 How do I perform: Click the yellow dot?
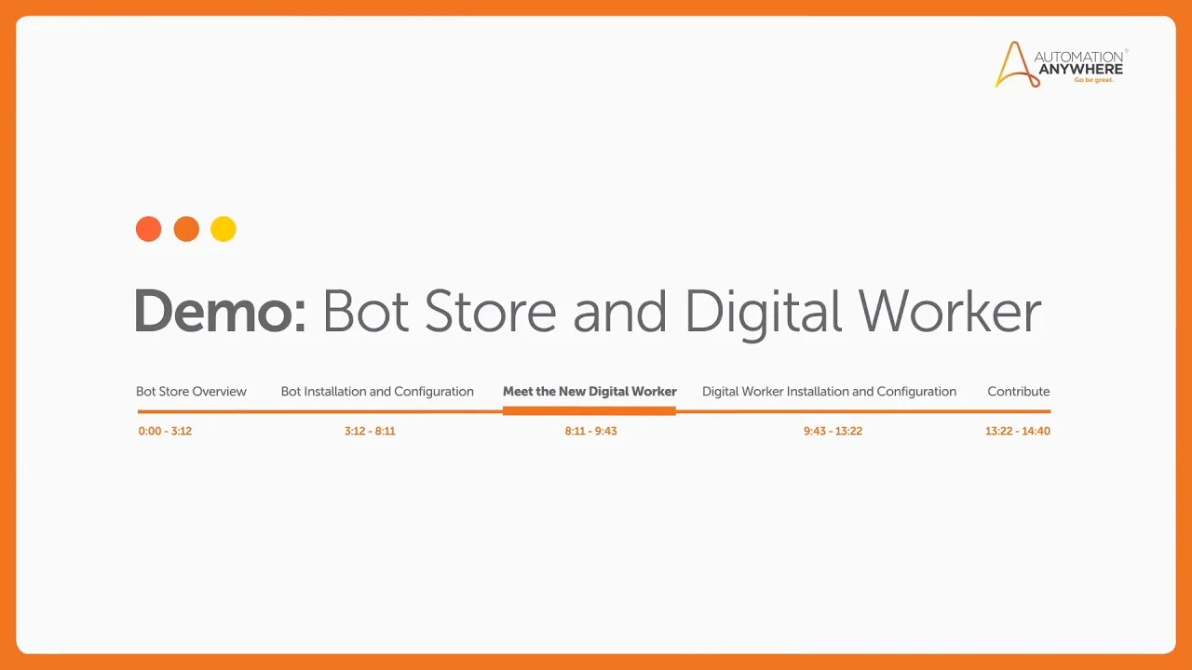[223, 229]
